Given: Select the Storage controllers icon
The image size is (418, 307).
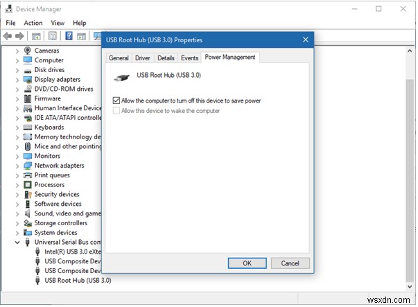Looking at the screenshot, I should coord(28,222).
